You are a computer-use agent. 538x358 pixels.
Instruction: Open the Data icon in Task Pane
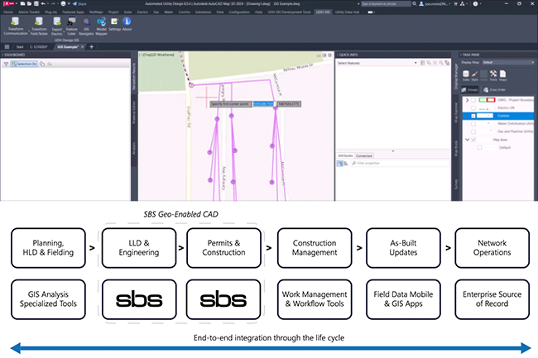[468, 74]
